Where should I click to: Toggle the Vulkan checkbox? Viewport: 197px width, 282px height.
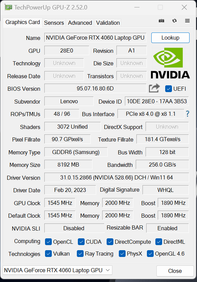coord(48,254)
